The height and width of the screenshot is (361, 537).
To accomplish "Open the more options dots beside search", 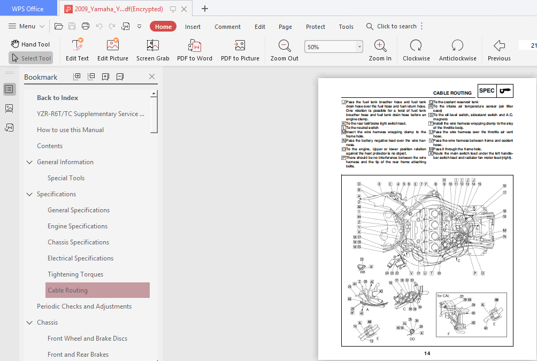I will 422,26.
